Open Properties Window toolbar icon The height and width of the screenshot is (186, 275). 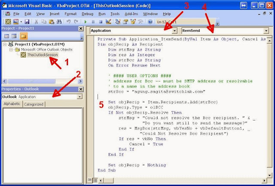[x=125, y=21]
